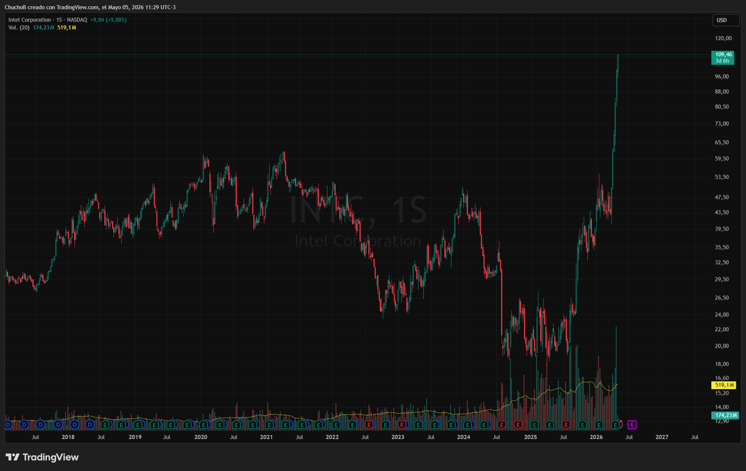Open the green earnings marker above the 2019 label
Screen dimensions: 746x471
tap(138, 425)
